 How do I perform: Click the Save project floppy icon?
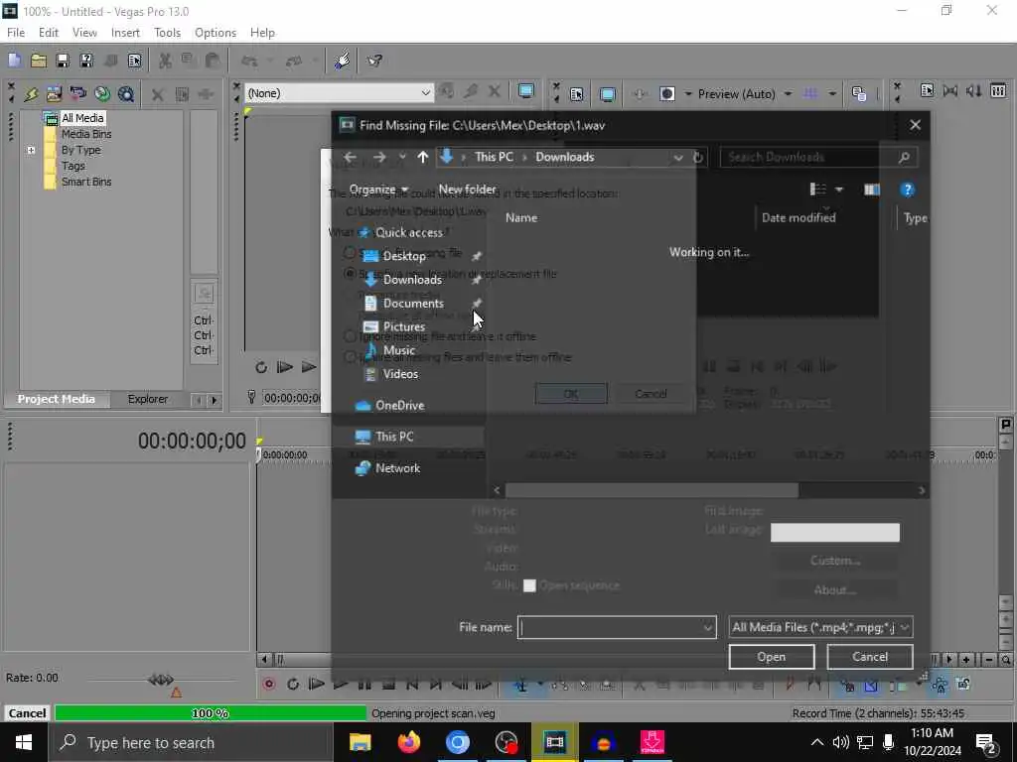[63, 61]
